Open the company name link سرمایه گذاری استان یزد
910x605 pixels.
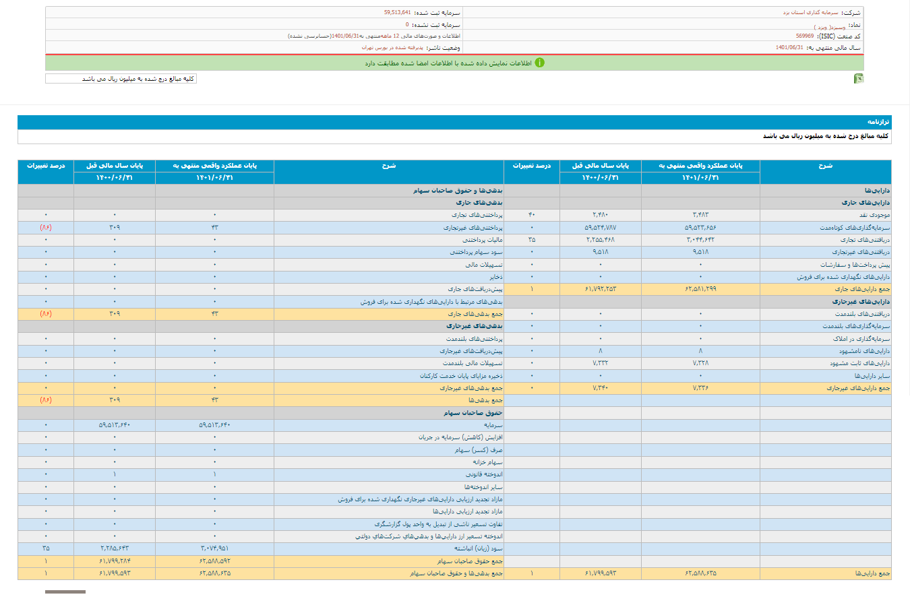pos(810,13)
